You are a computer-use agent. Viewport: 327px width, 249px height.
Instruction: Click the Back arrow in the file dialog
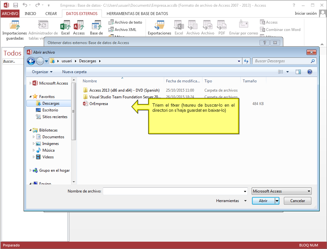(x=31, y=61)
